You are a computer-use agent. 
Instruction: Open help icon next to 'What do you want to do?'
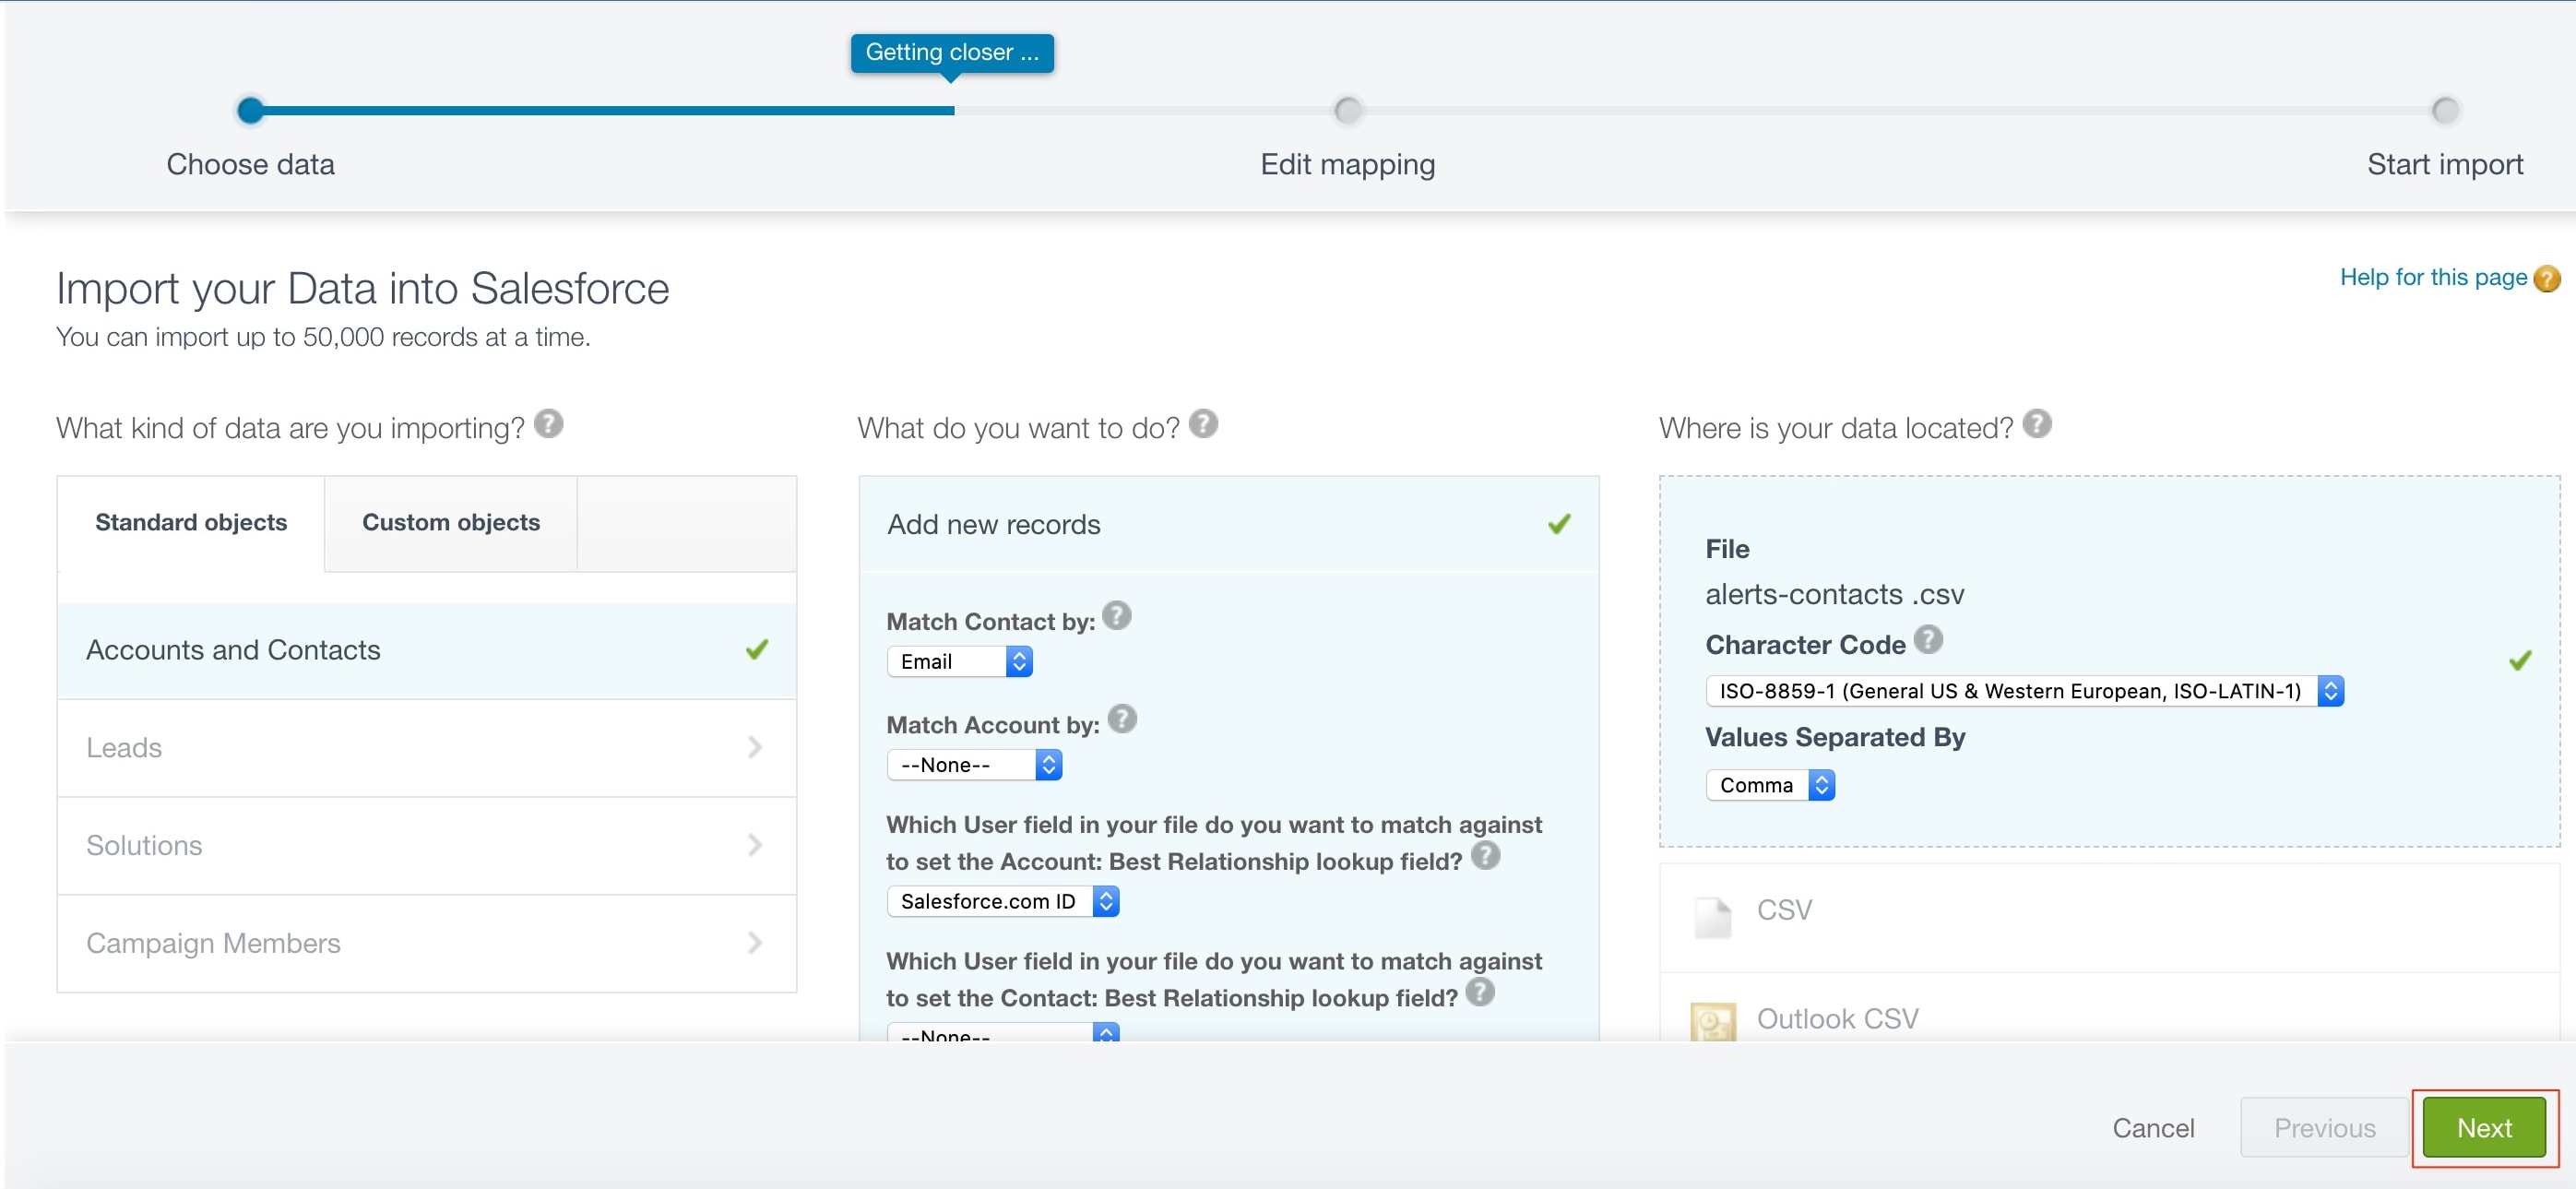(x=1203, y=424)
